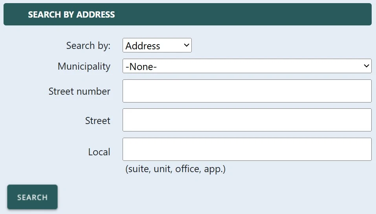Viewport: 376px width, 214px height.
Task: Click the "Search by:" label
Action: 88,45
